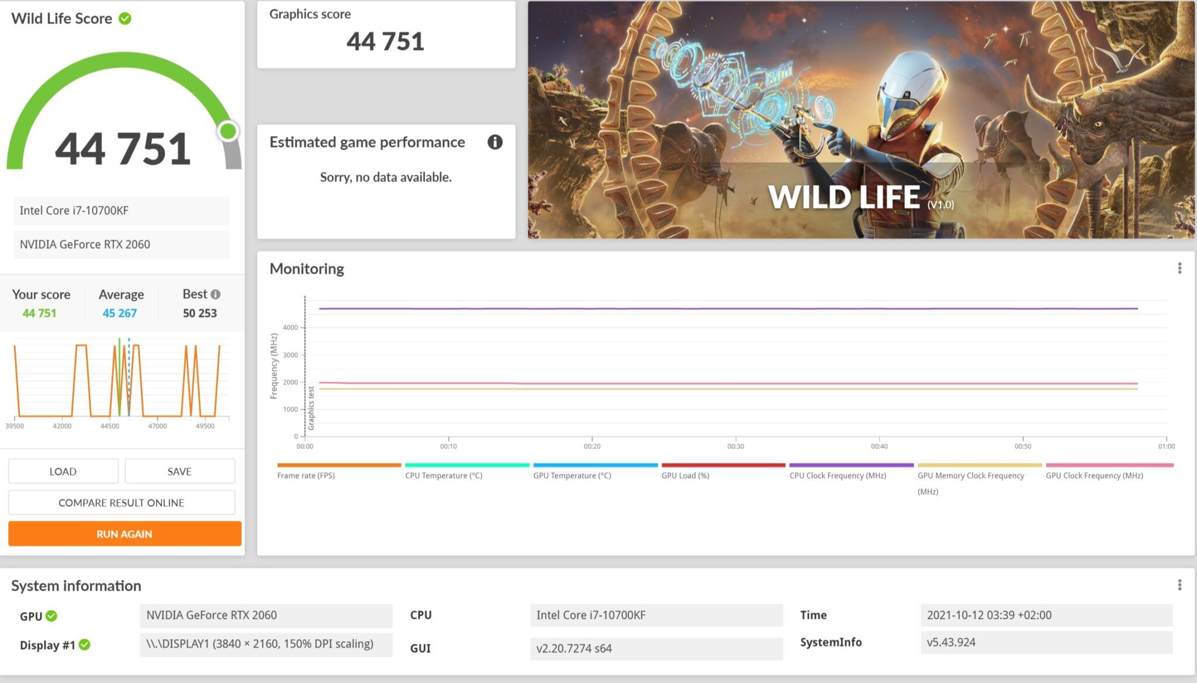This screenshot has width=1197, height=683.
Task: Click the Your score value 44 751
Action: tap(39, 313)
